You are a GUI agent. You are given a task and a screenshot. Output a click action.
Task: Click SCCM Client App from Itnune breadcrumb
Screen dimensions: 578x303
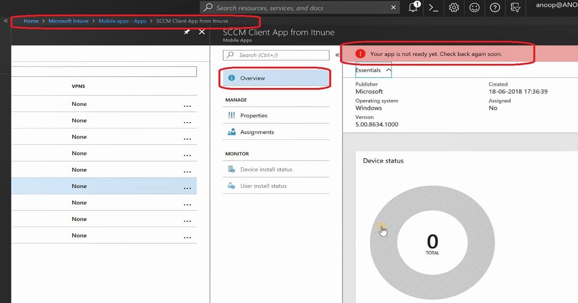(x=192, y=21)
